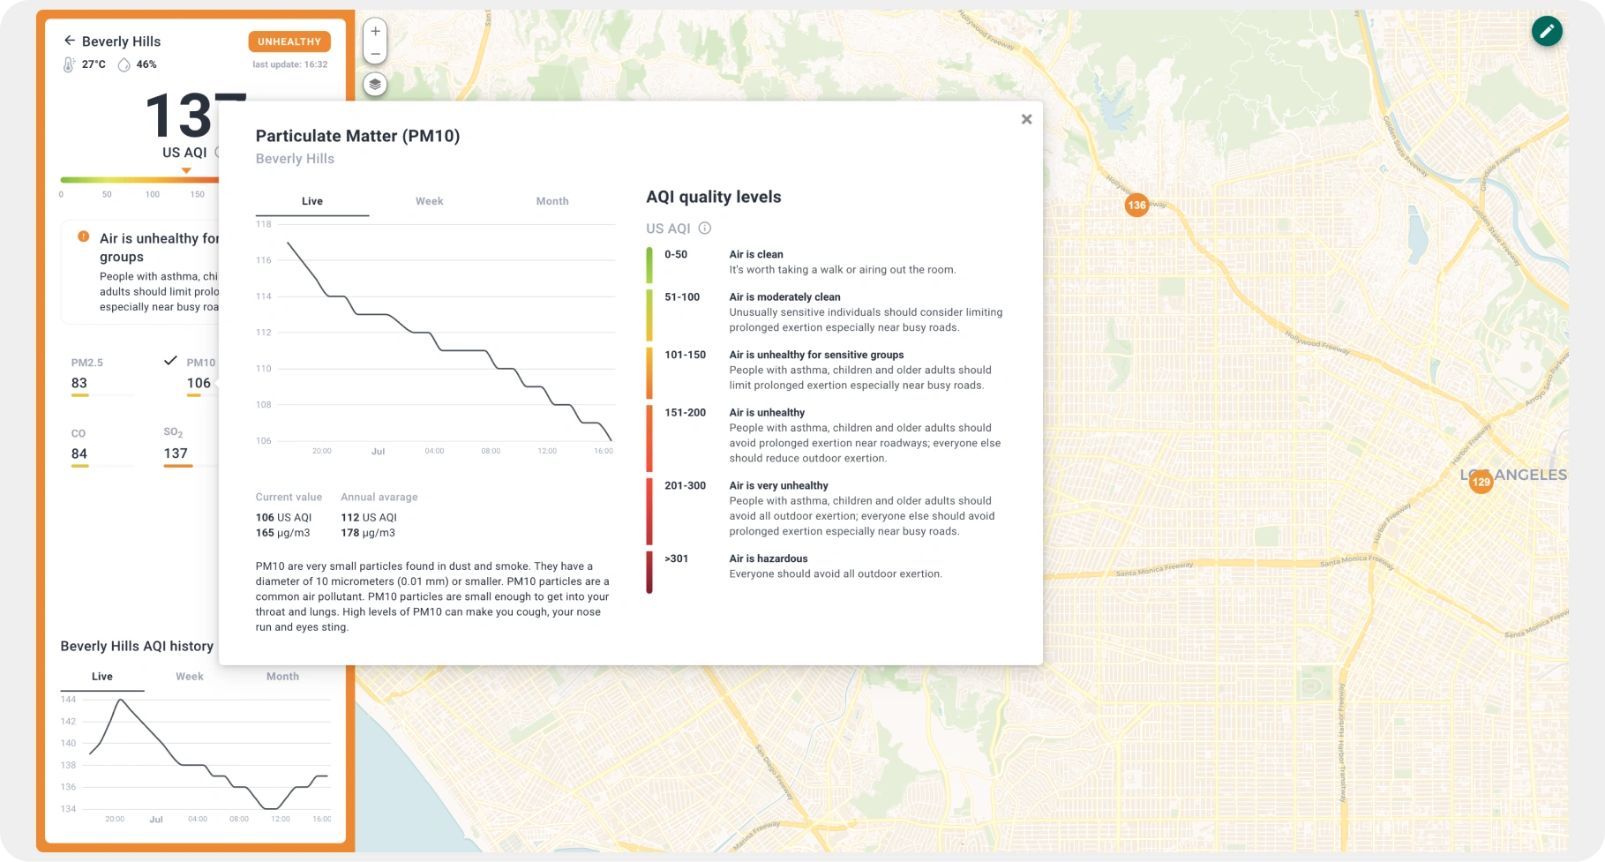Click the thermometer icon beside 27°C
The width and height of the screenshot is (1605, 862).
point(69,64)
